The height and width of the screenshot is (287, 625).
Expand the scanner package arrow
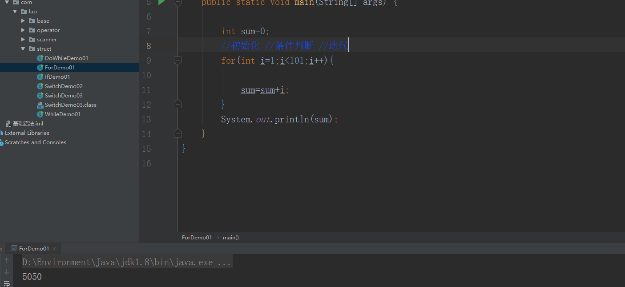23,40
